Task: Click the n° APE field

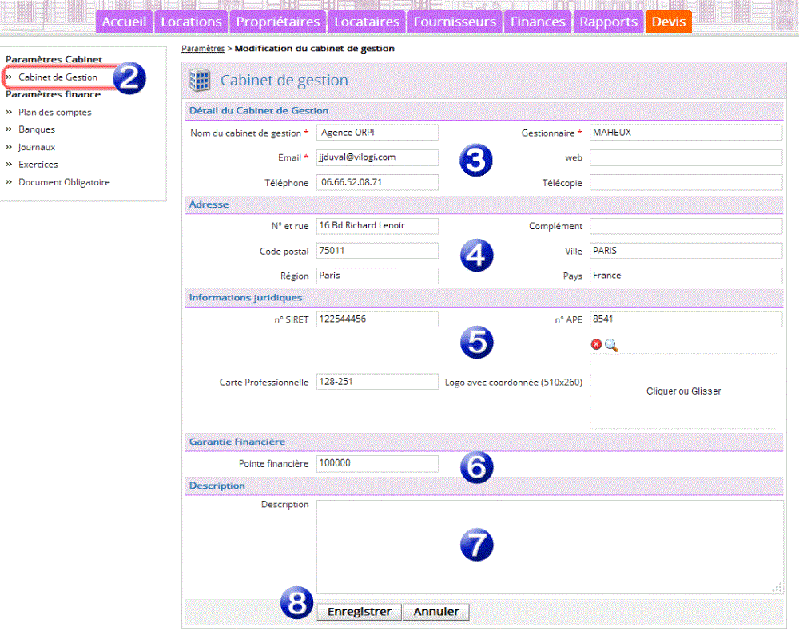Action: 686,319
